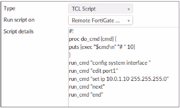Screen dimensions: 180x108
Task: Click the 255.255.255.0 netmask text
Action: 149,79
